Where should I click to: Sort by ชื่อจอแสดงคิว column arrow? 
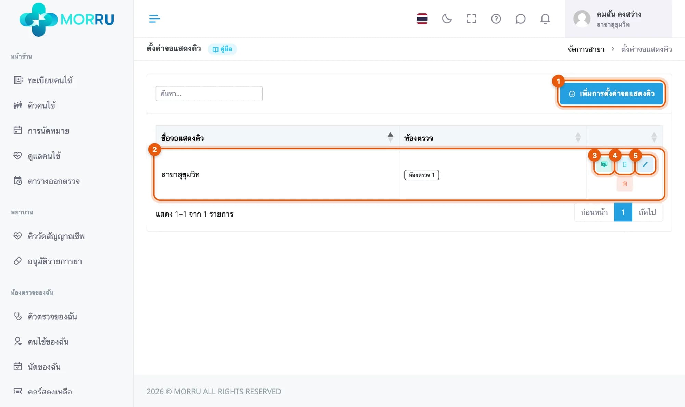click(x=390, y=137)
